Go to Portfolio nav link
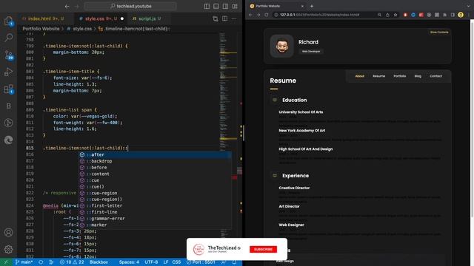474x266 pixels. coord(400,76)
